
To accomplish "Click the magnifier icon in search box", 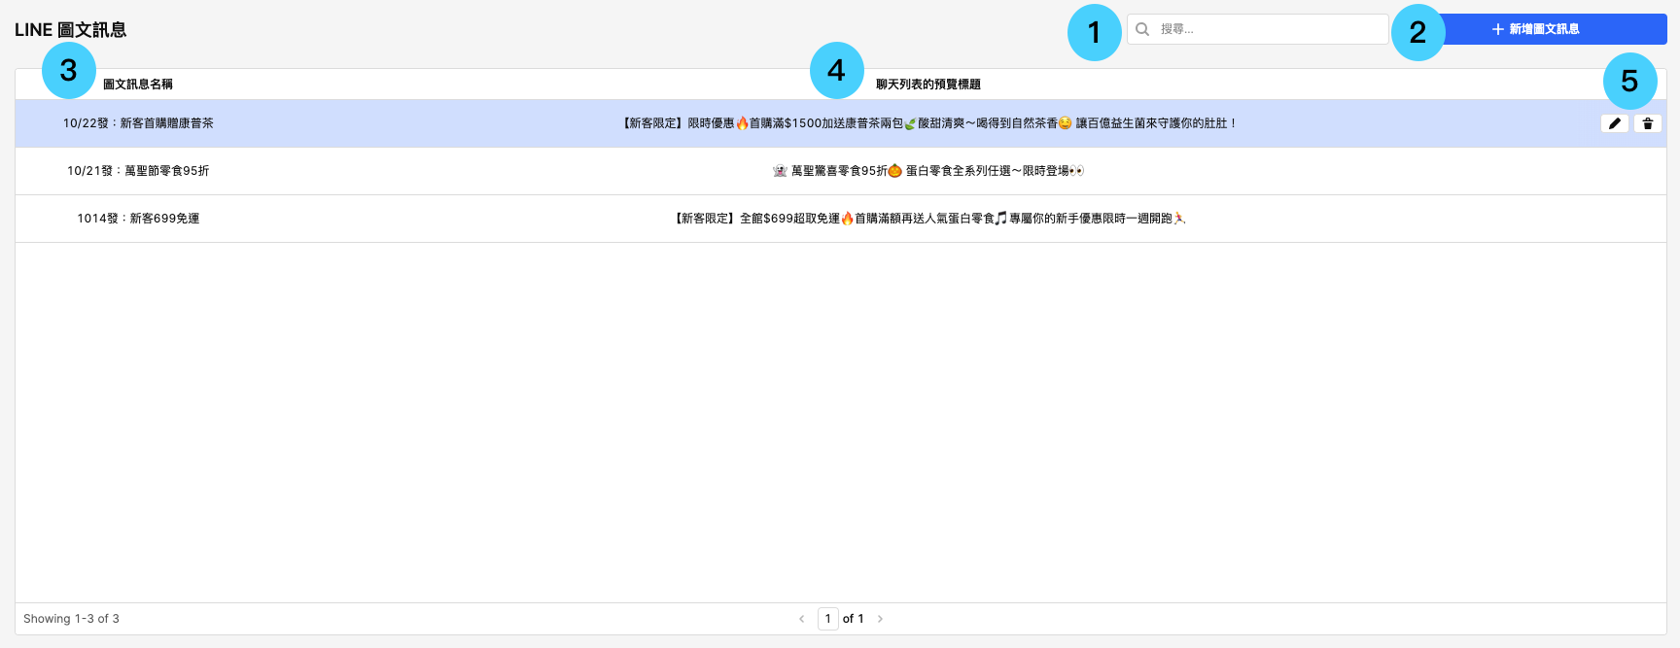I will click(1142, 29).
